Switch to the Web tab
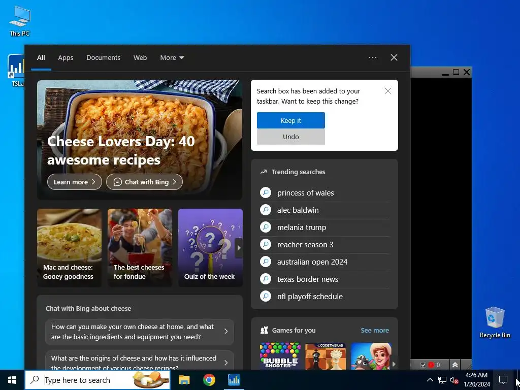The height and width of the screenshot is (390, 520). [x=140, y=57]
